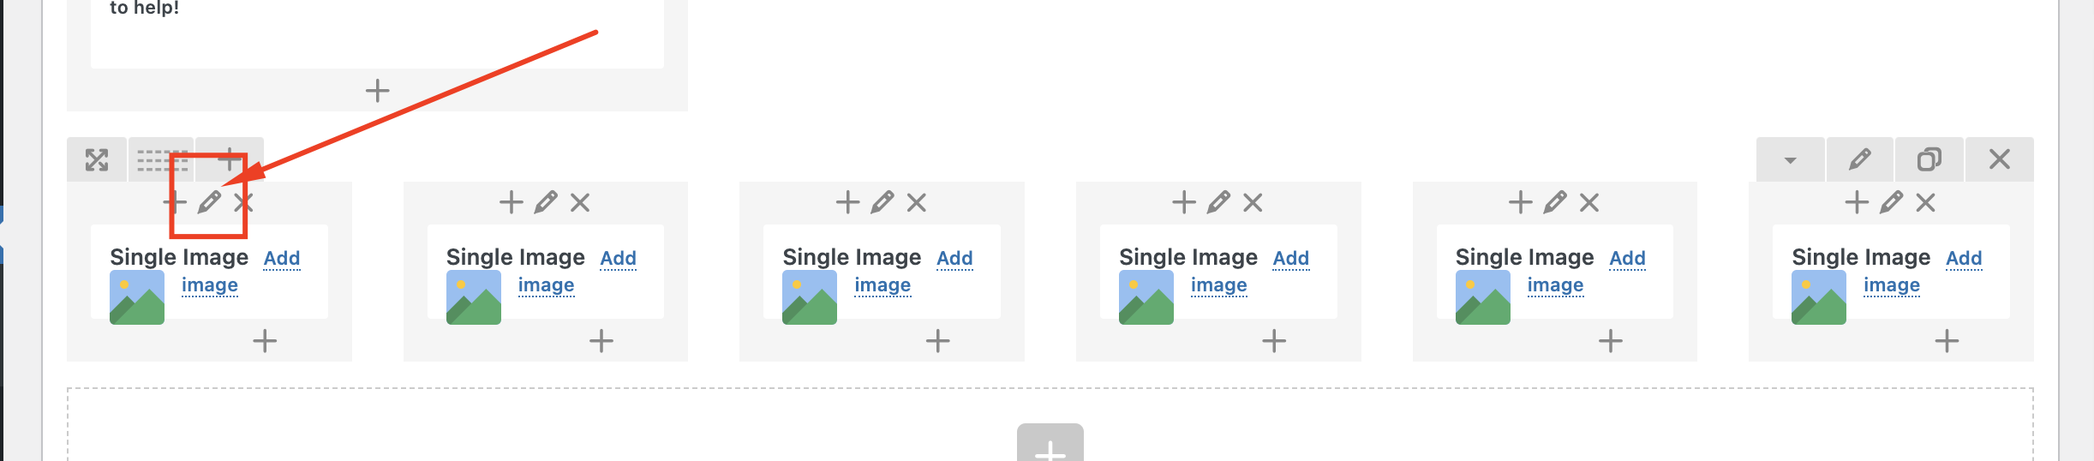Edit the first column with the pencil icon
Viewport: 2094px width, 461px height.
(209, 202)
